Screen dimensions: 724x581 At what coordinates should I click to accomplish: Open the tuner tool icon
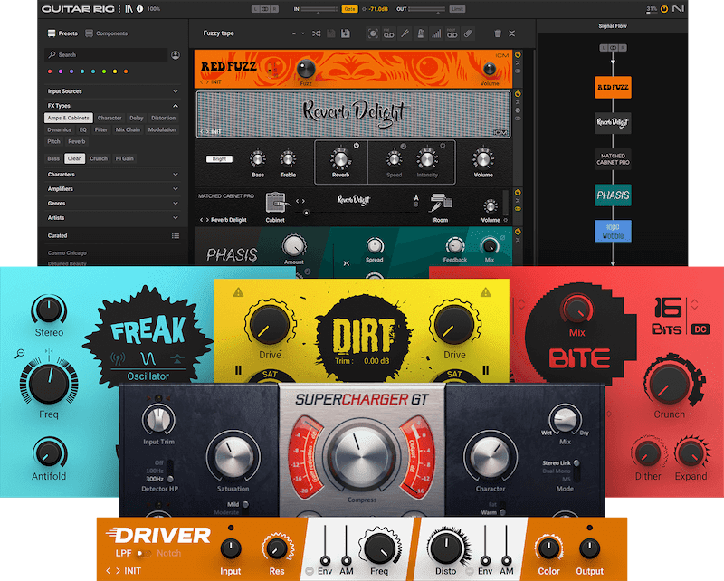[x=405, y=33]
